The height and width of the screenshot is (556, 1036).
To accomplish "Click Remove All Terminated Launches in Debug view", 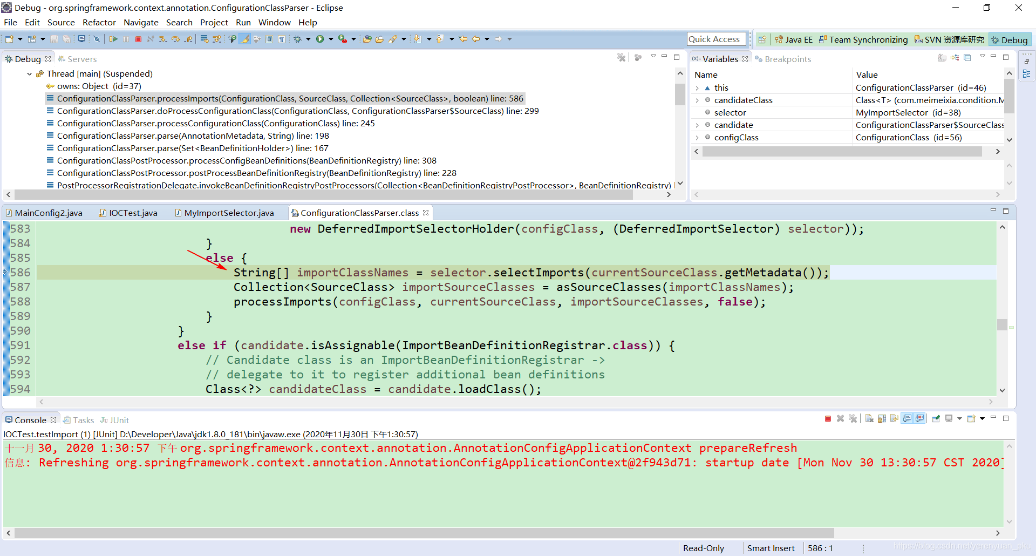I will coord(622,57).
